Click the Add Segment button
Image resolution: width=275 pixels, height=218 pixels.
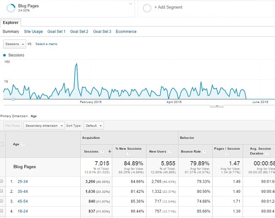(168, 7)
